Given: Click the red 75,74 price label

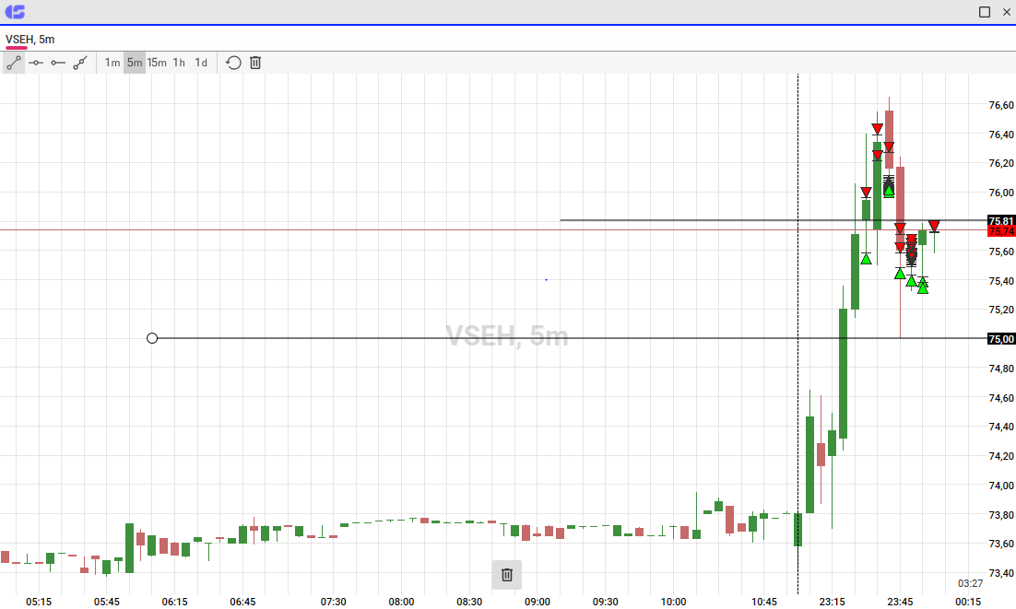Looking at the screenshot, I should click(x=1001, y=231).
